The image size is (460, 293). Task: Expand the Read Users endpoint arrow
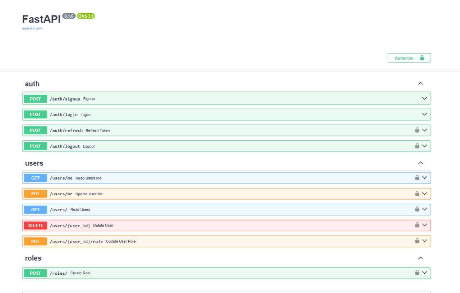click(x=424, y=209)
